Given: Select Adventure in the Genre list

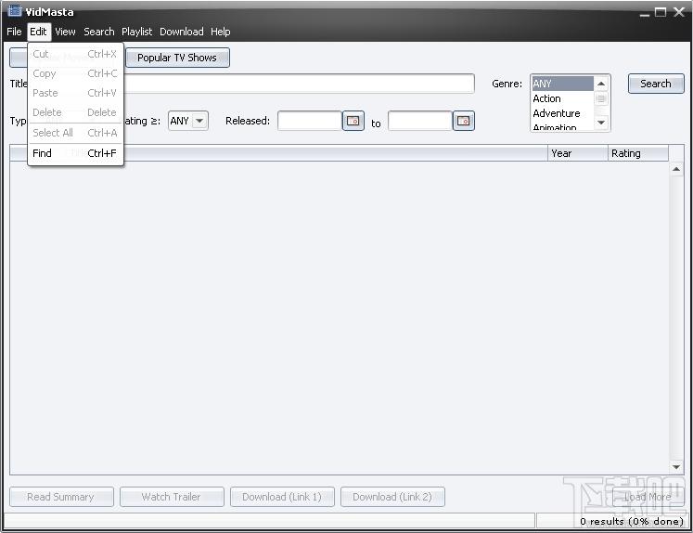Looking at the screenshot, I should [x=562, y=113].
